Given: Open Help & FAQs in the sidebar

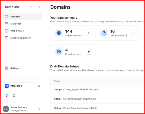Looking at the screenshot, I should pyautogui.click(x=23, y=31).
